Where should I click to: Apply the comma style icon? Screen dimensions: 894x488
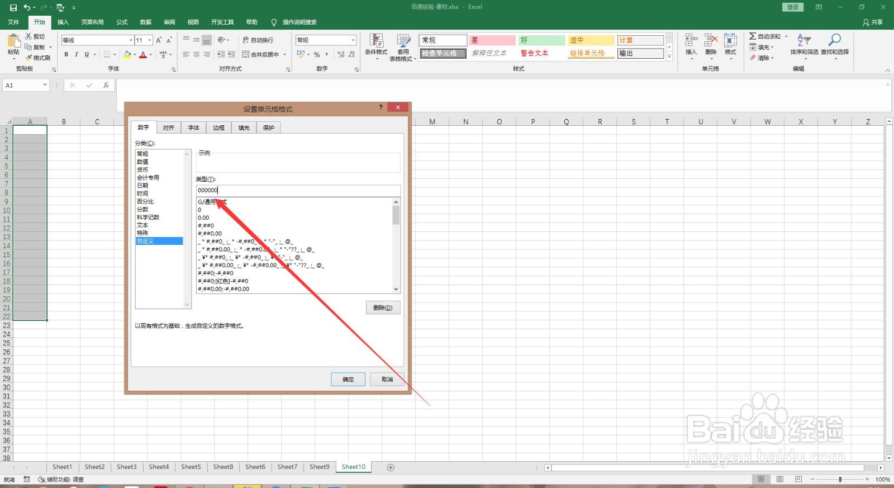(326, 54)
